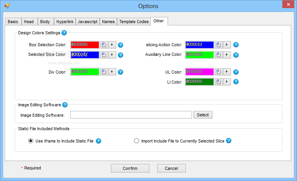This screenshot has height=181, width=297.
Task: Click the plus button for Auxiliary Line Color
Action: tap(227, 55)
